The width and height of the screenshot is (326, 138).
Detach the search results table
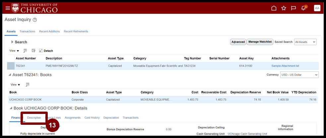click(x=46, y=51)
